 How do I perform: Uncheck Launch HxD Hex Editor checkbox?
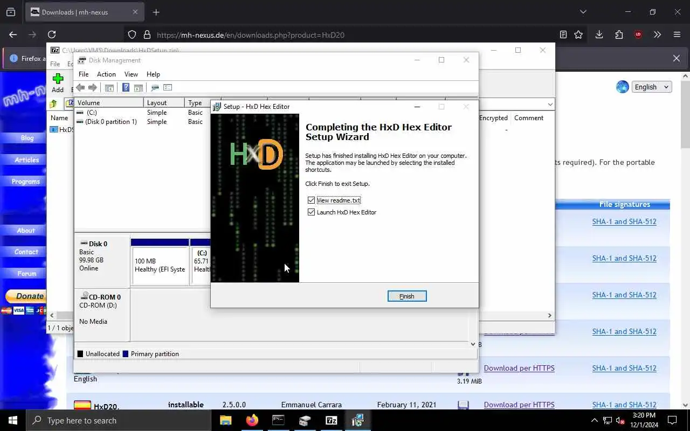[x=311, y=212]
